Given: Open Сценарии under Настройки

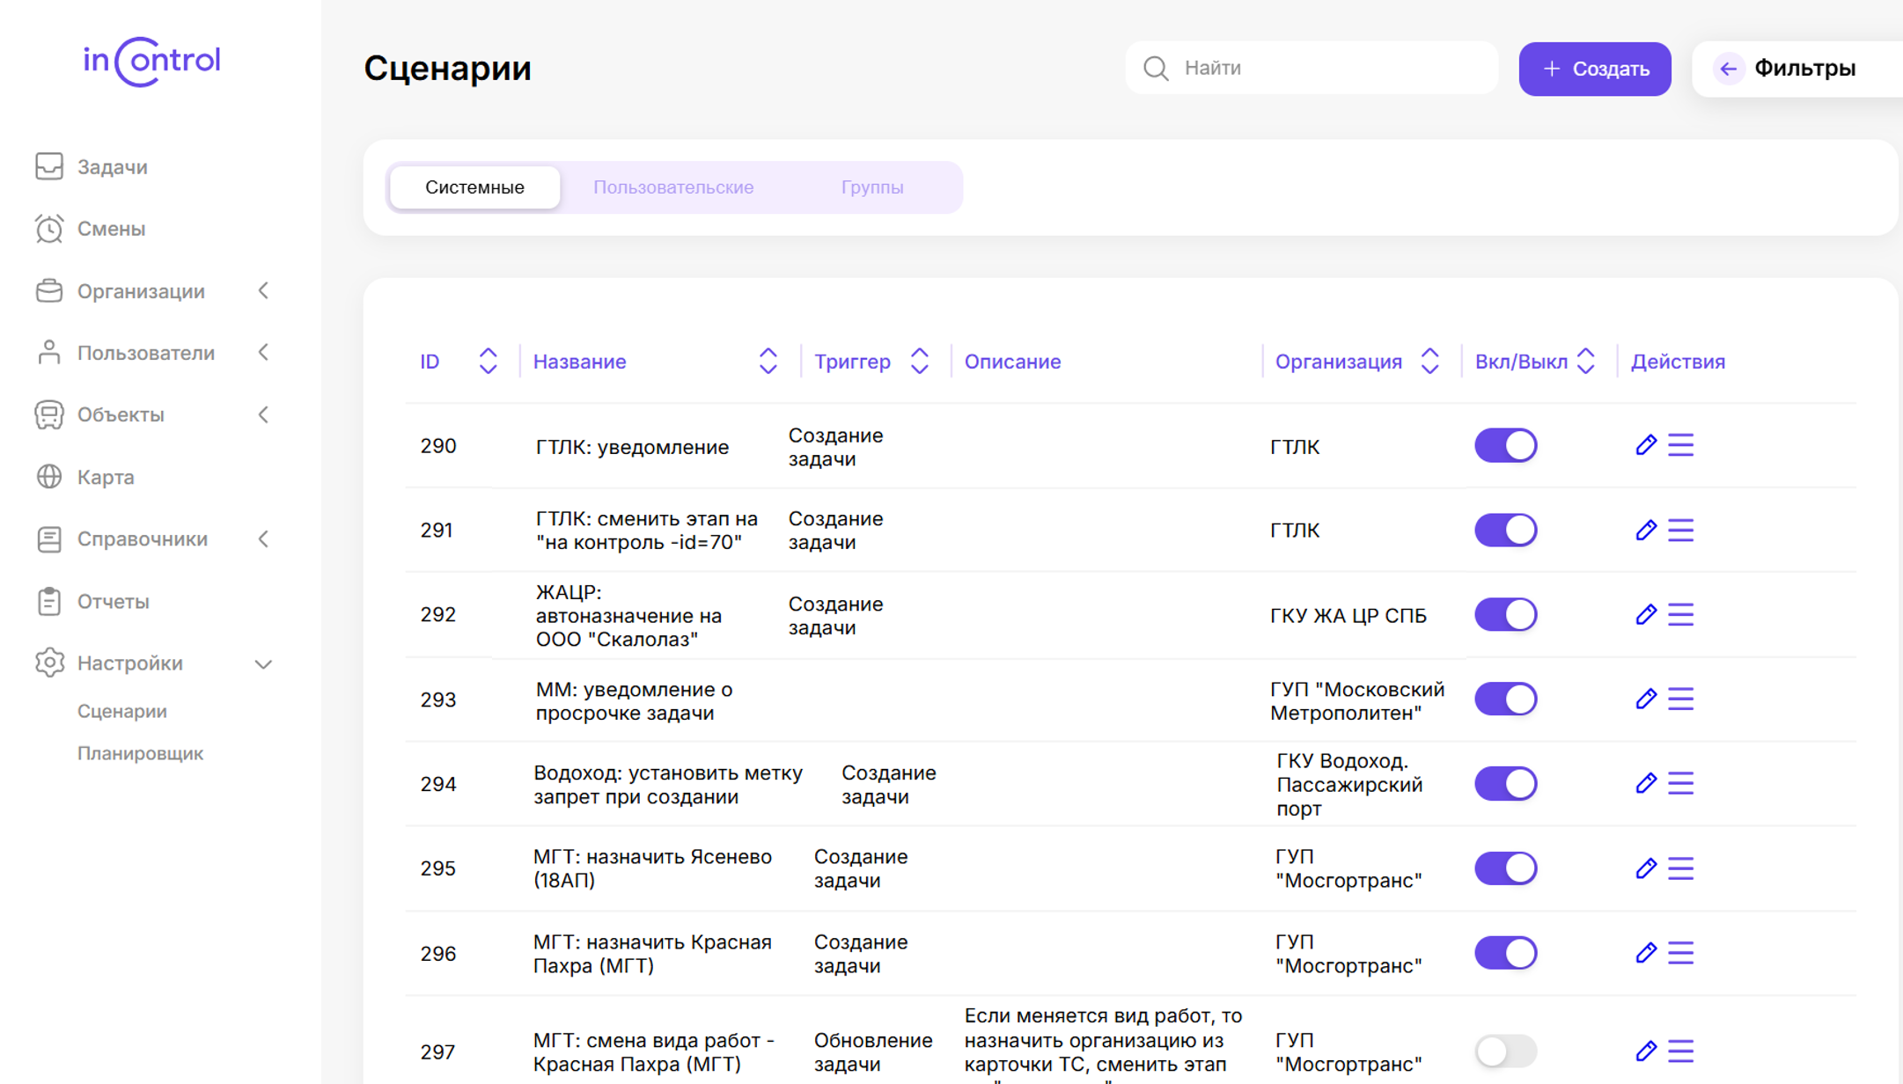Looking at the screenshot, I should pos(122,711).
